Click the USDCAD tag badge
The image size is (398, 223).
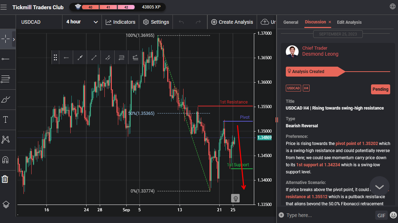(293, 88)
